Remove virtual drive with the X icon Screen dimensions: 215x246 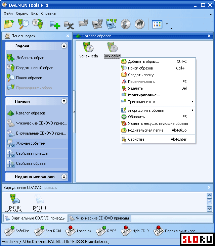[x=69, y=25]
